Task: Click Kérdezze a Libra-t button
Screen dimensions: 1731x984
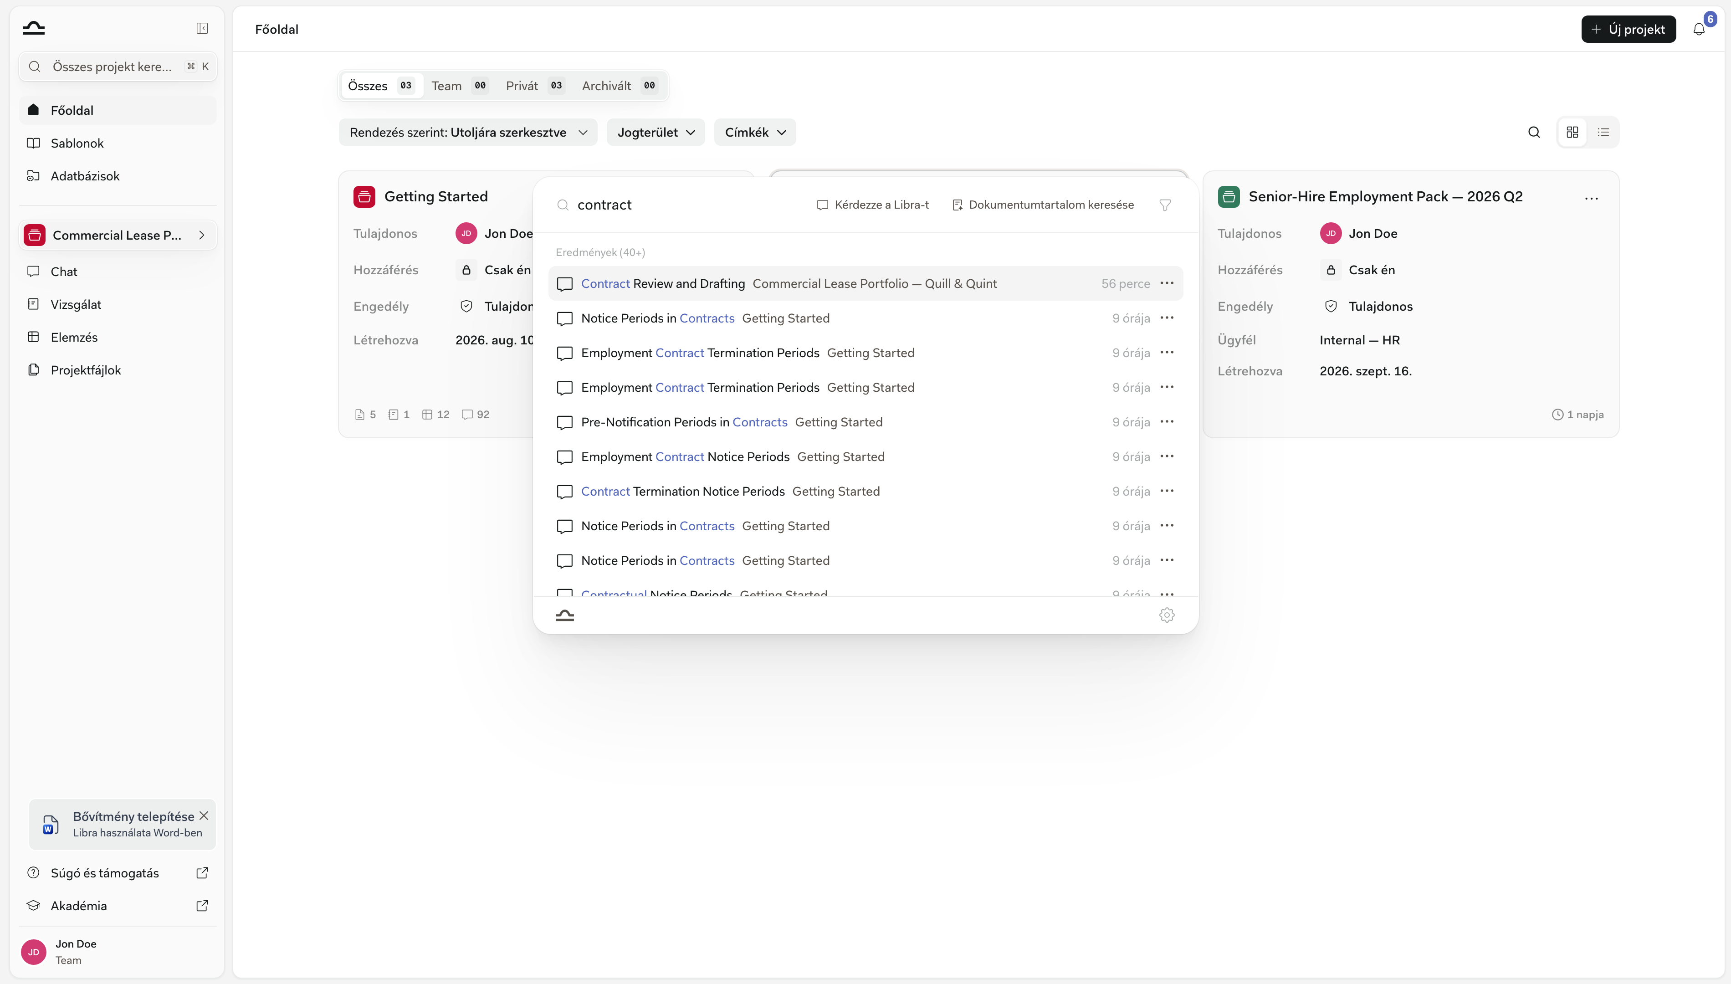Action: (872, 205)
